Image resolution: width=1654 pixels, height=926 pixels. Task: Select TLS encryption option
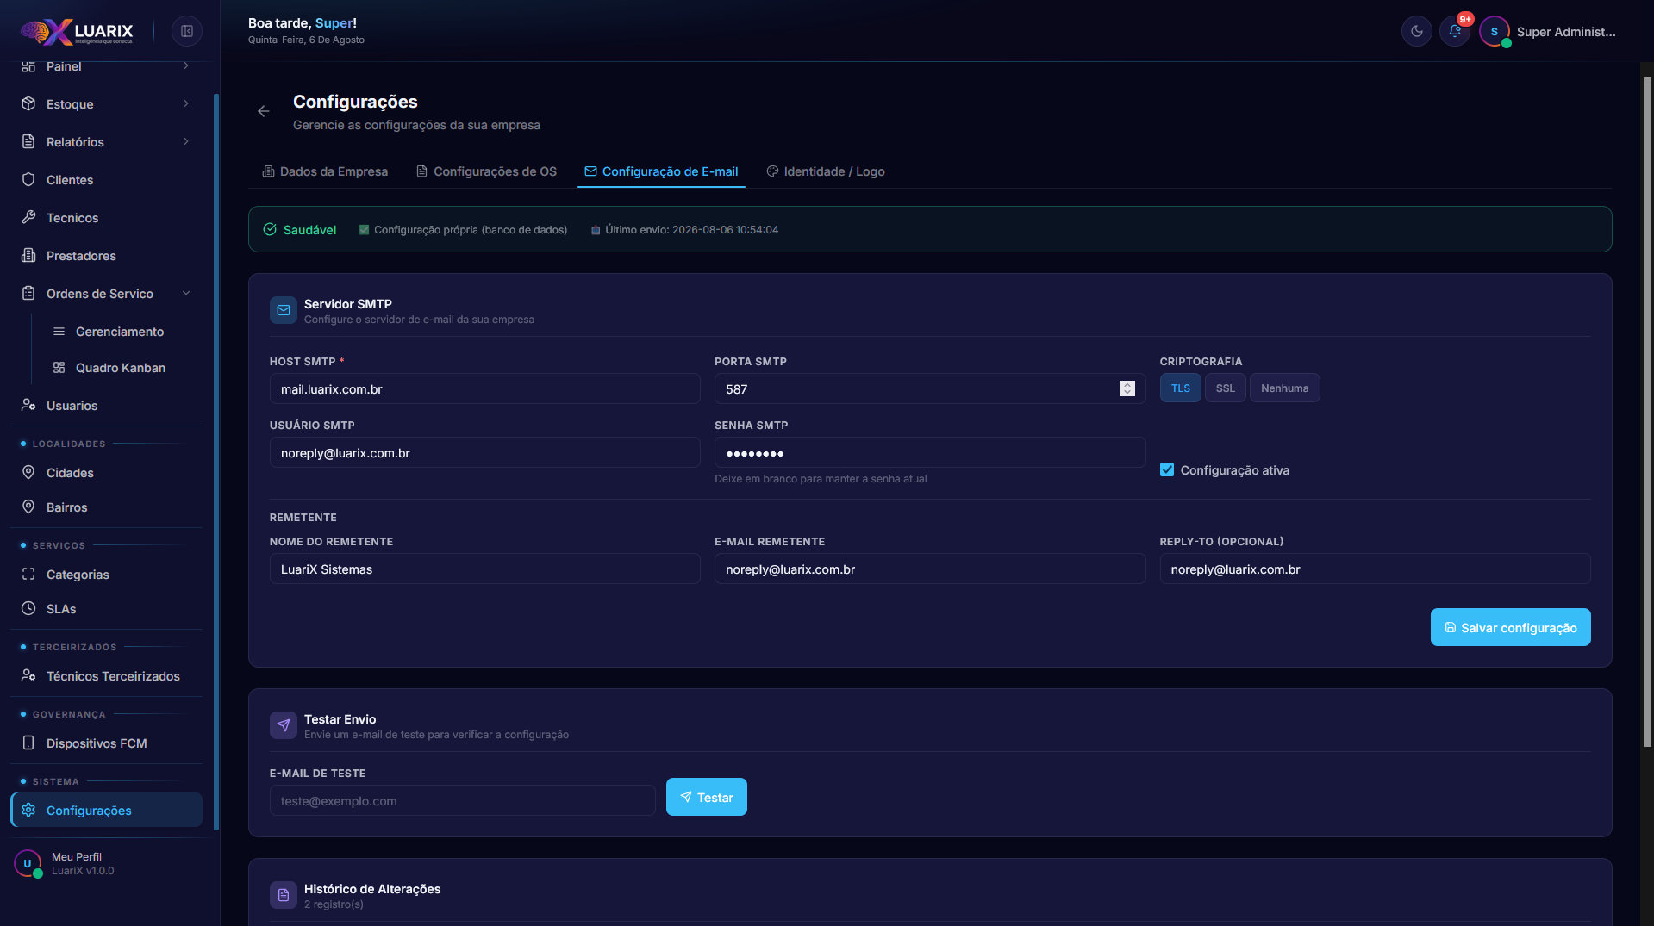pos(1181,388)
